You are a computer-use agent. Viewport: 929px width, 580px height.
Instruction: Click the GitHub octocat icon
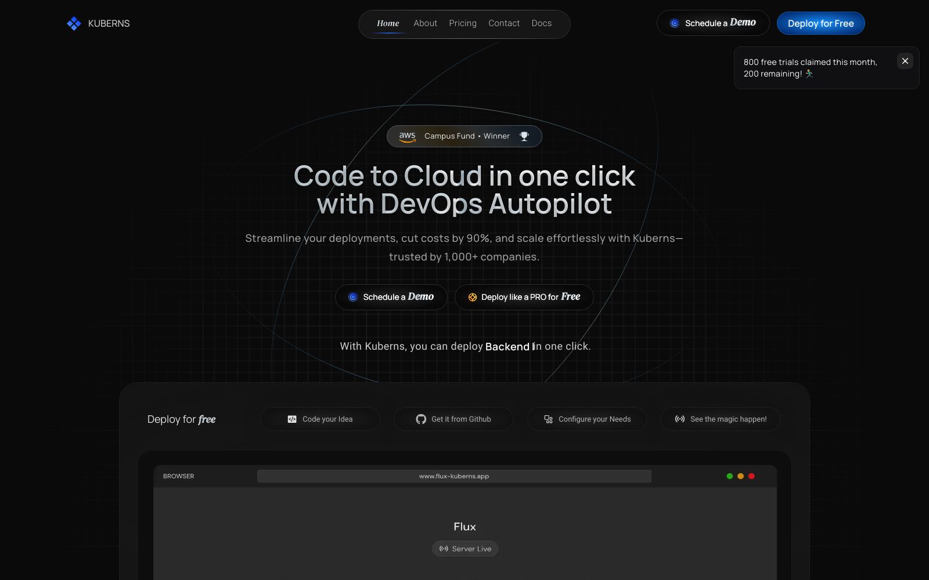pyautogui.click(x=421, y=419)
